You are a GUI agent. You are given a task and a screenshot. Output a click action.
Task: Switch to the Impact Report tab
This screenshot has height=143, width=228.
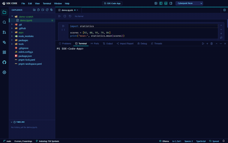125,43
